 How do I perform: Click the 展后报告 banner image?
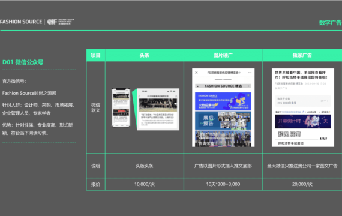tap(223, 121)
